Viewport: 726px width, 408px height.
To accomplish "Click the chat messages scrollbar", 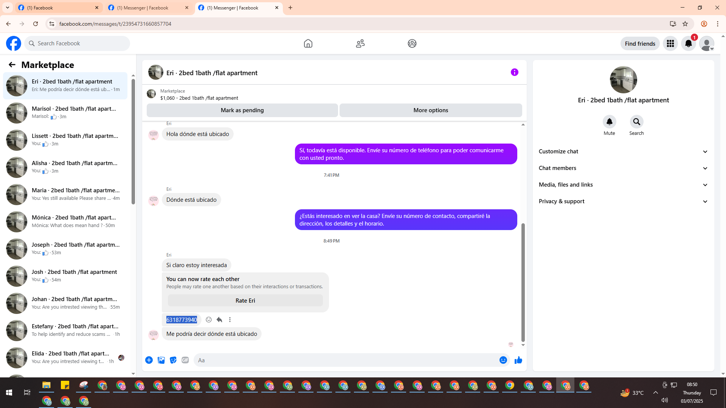I will coord(523,281).
